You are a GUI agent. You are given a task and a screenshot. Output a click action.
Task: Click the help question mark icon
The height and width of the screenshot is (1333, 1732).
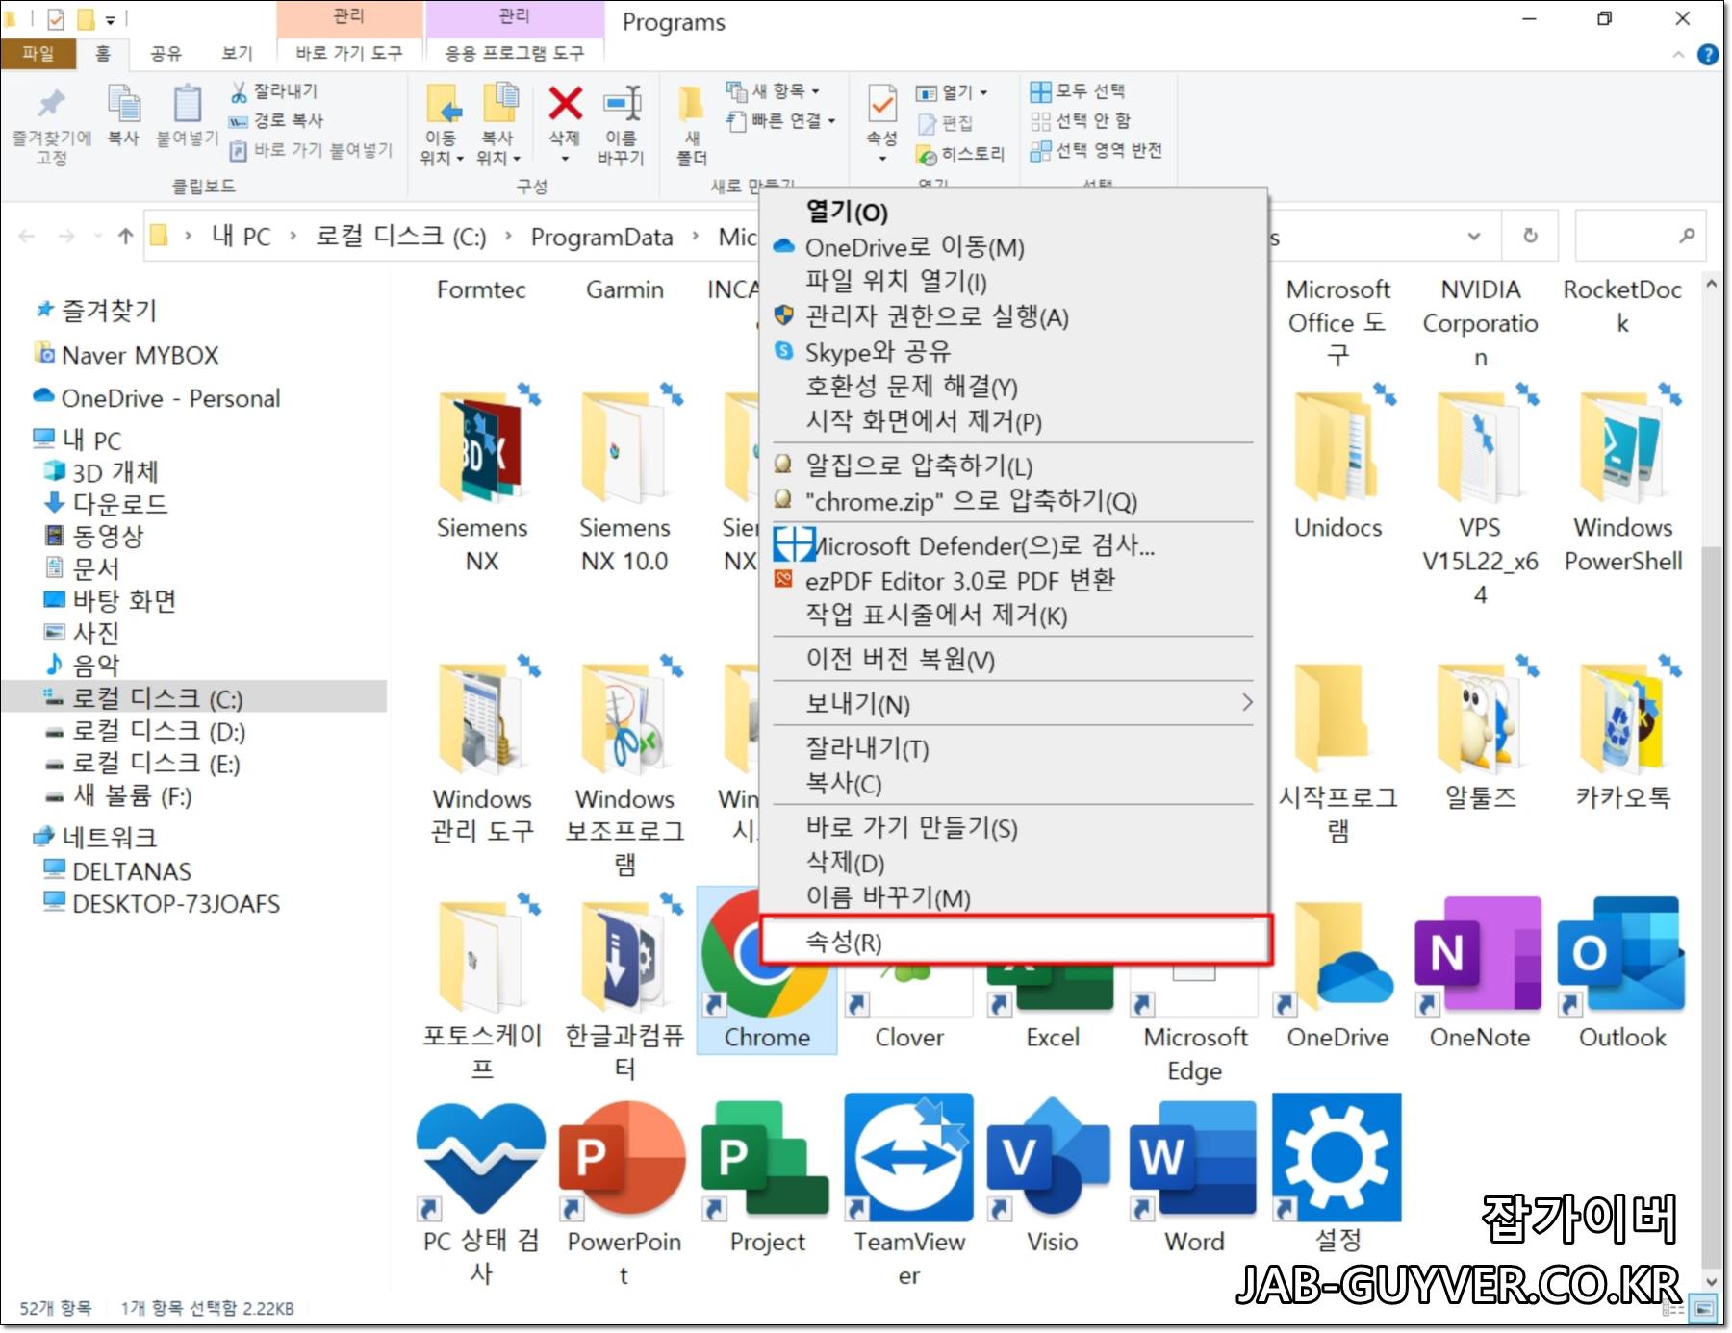[x=1708, y=55]
